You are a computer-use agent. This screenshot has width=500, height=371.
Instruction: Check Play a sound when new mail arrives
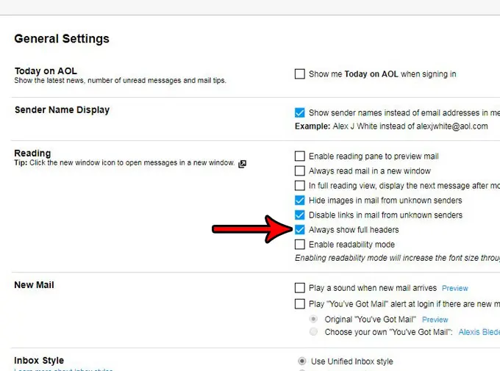tap(299, 288)
